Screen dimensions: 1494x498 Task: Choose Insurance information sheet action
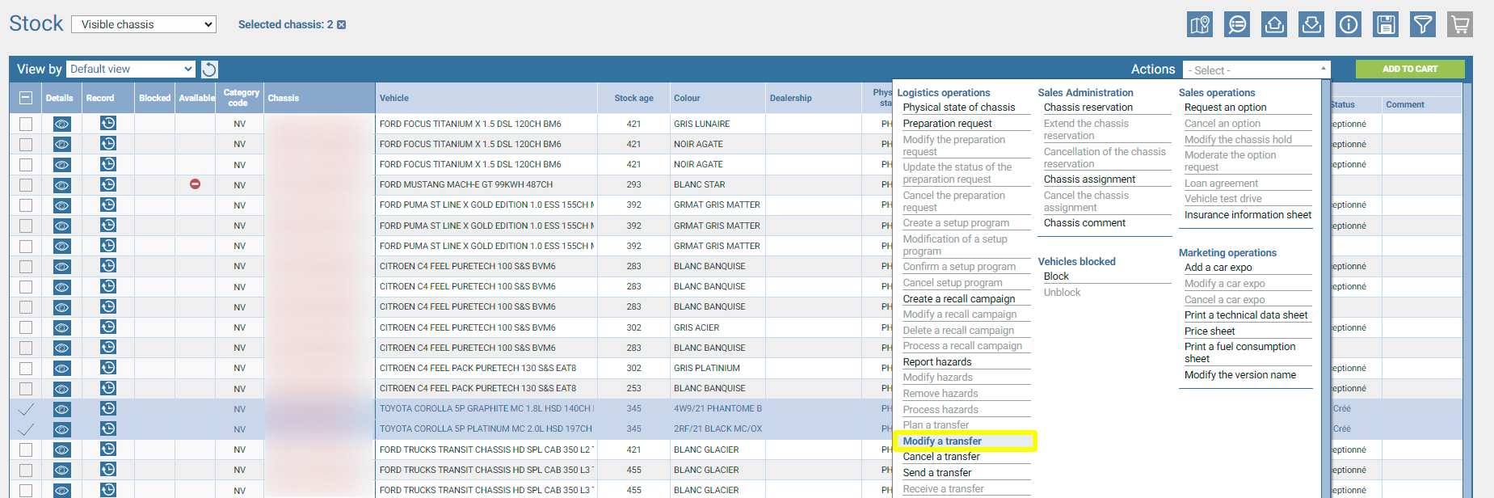click(x=1248, y=215)
